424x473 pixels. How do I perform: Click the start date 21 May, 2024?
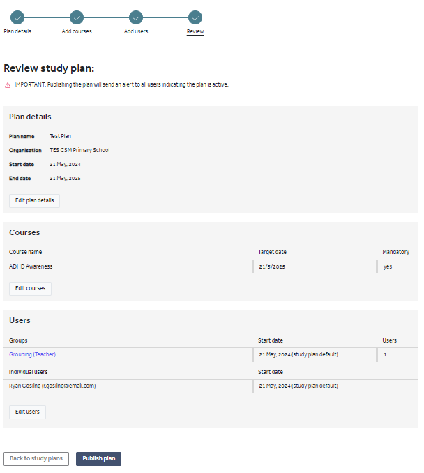pos(65,165)
